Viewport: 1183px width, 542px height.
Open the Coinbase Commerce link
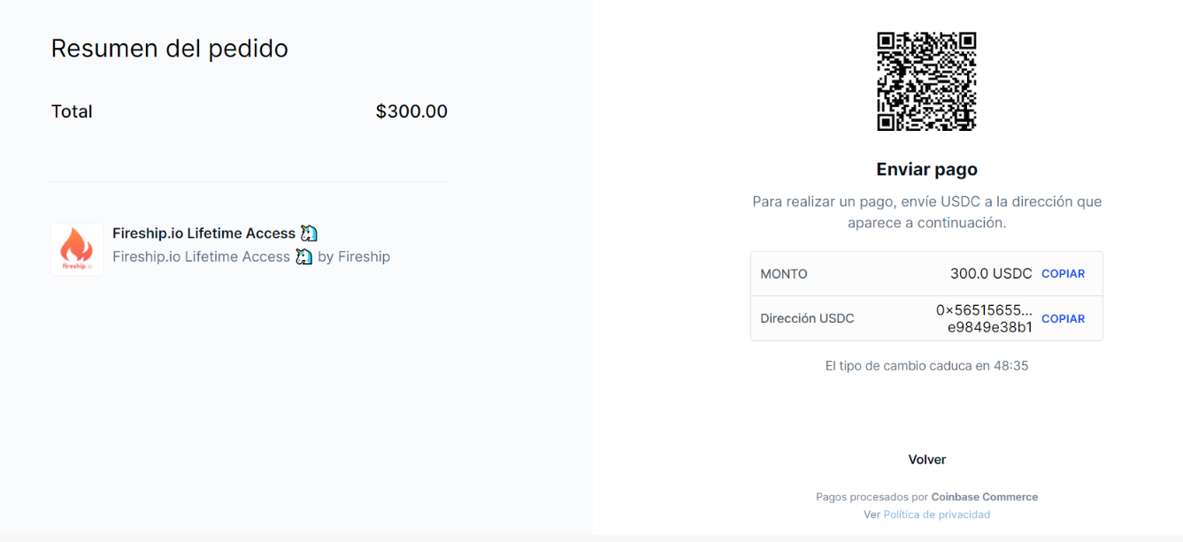985,496
